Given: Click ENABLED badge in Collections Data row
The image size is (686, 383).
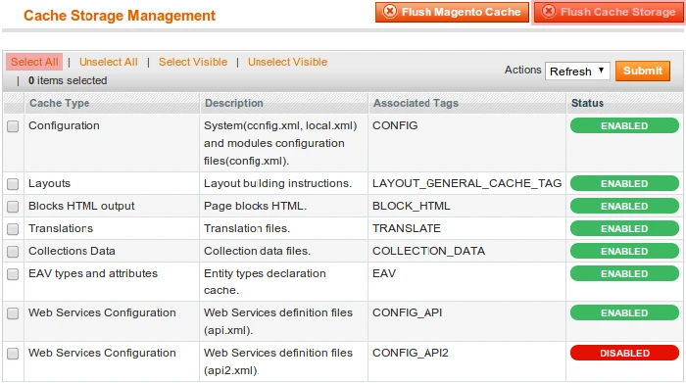Looking at the screenshot, I should click(624, 251).
